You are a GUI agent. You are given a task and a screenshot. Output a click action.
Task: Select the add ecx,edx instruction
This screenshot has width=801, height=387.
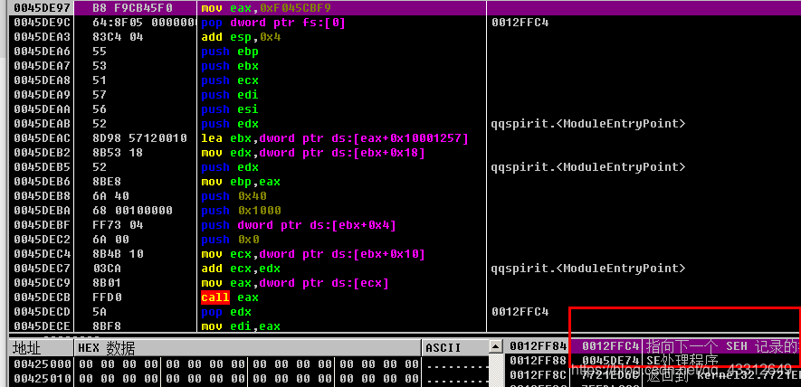(x=241, y=269)
